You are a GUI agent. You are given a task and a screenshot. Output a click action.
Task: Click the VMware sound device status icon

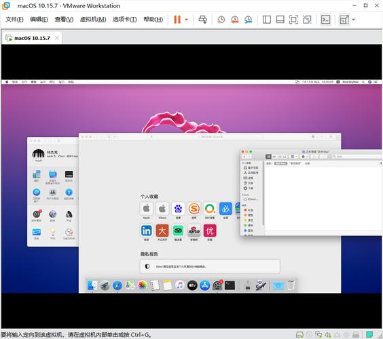tap(327, 334)
